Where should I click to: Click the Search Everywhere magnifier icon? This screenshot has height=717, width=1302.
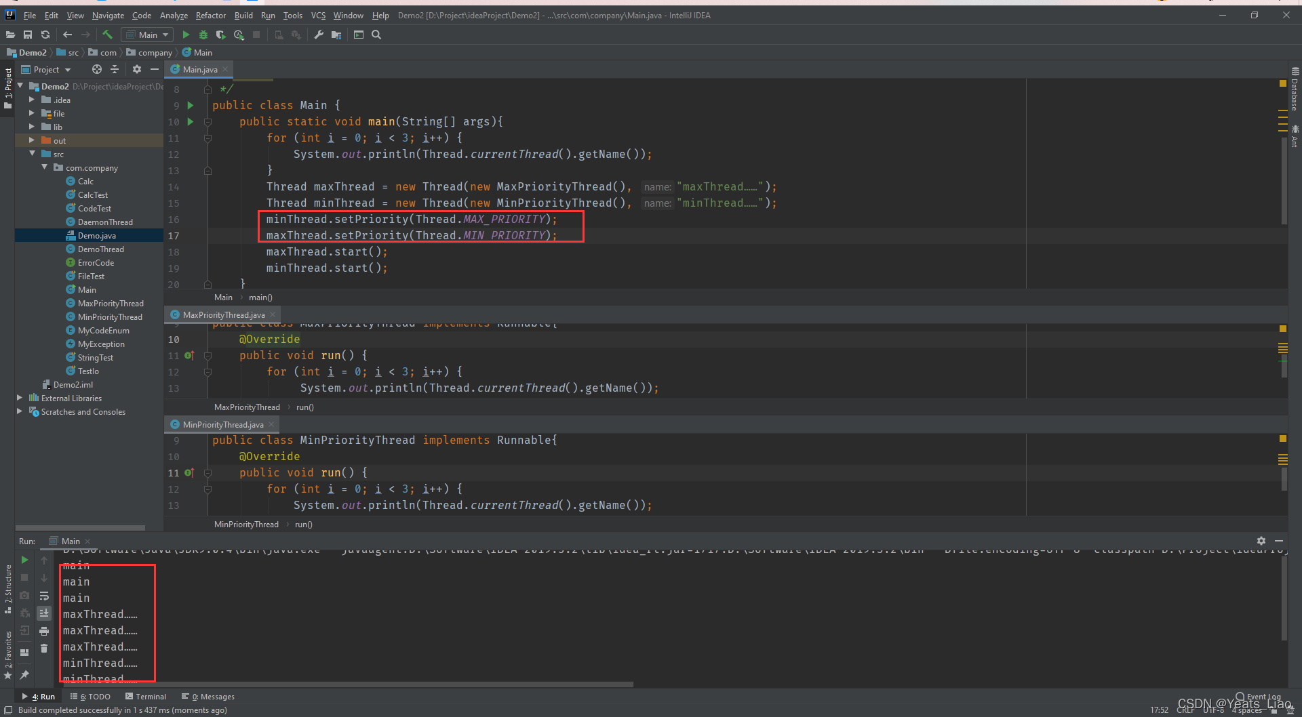(x=376, y=35)
